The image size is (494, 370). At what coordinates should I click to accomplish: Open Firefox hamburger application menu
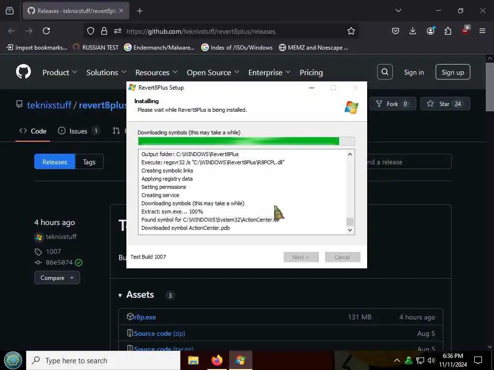click(482, 31)
